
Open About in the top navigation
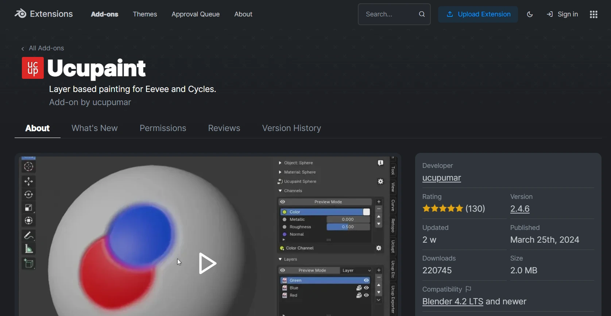click(x=243, y=14)
